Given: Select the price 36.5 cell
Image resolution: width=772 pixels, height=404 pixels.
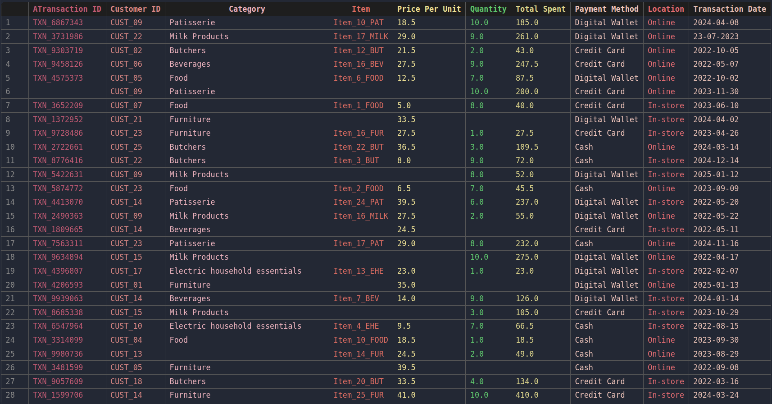Looking at the screenshot, I should [429, 147].
